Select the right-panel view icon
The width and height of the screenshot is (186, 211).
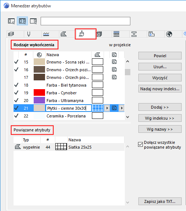pos(33,21)
